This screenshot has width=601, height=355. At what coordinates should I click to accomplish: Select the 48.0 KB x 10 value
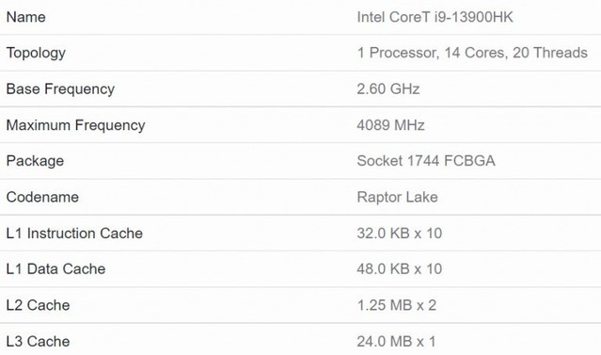(x=400, y=268)
